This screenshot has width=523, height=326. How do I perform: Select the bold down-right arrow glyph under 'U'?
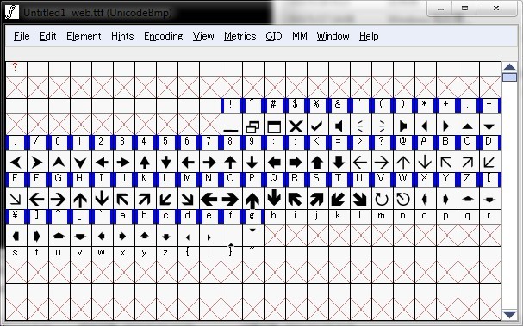tap(360, 198)
